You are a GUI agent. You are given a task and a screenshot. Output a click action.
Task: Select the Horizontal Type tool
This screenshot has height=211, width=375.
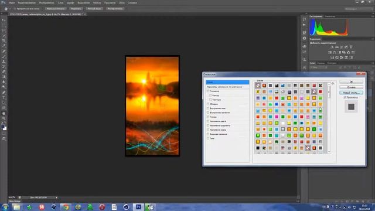click(4, 98)
